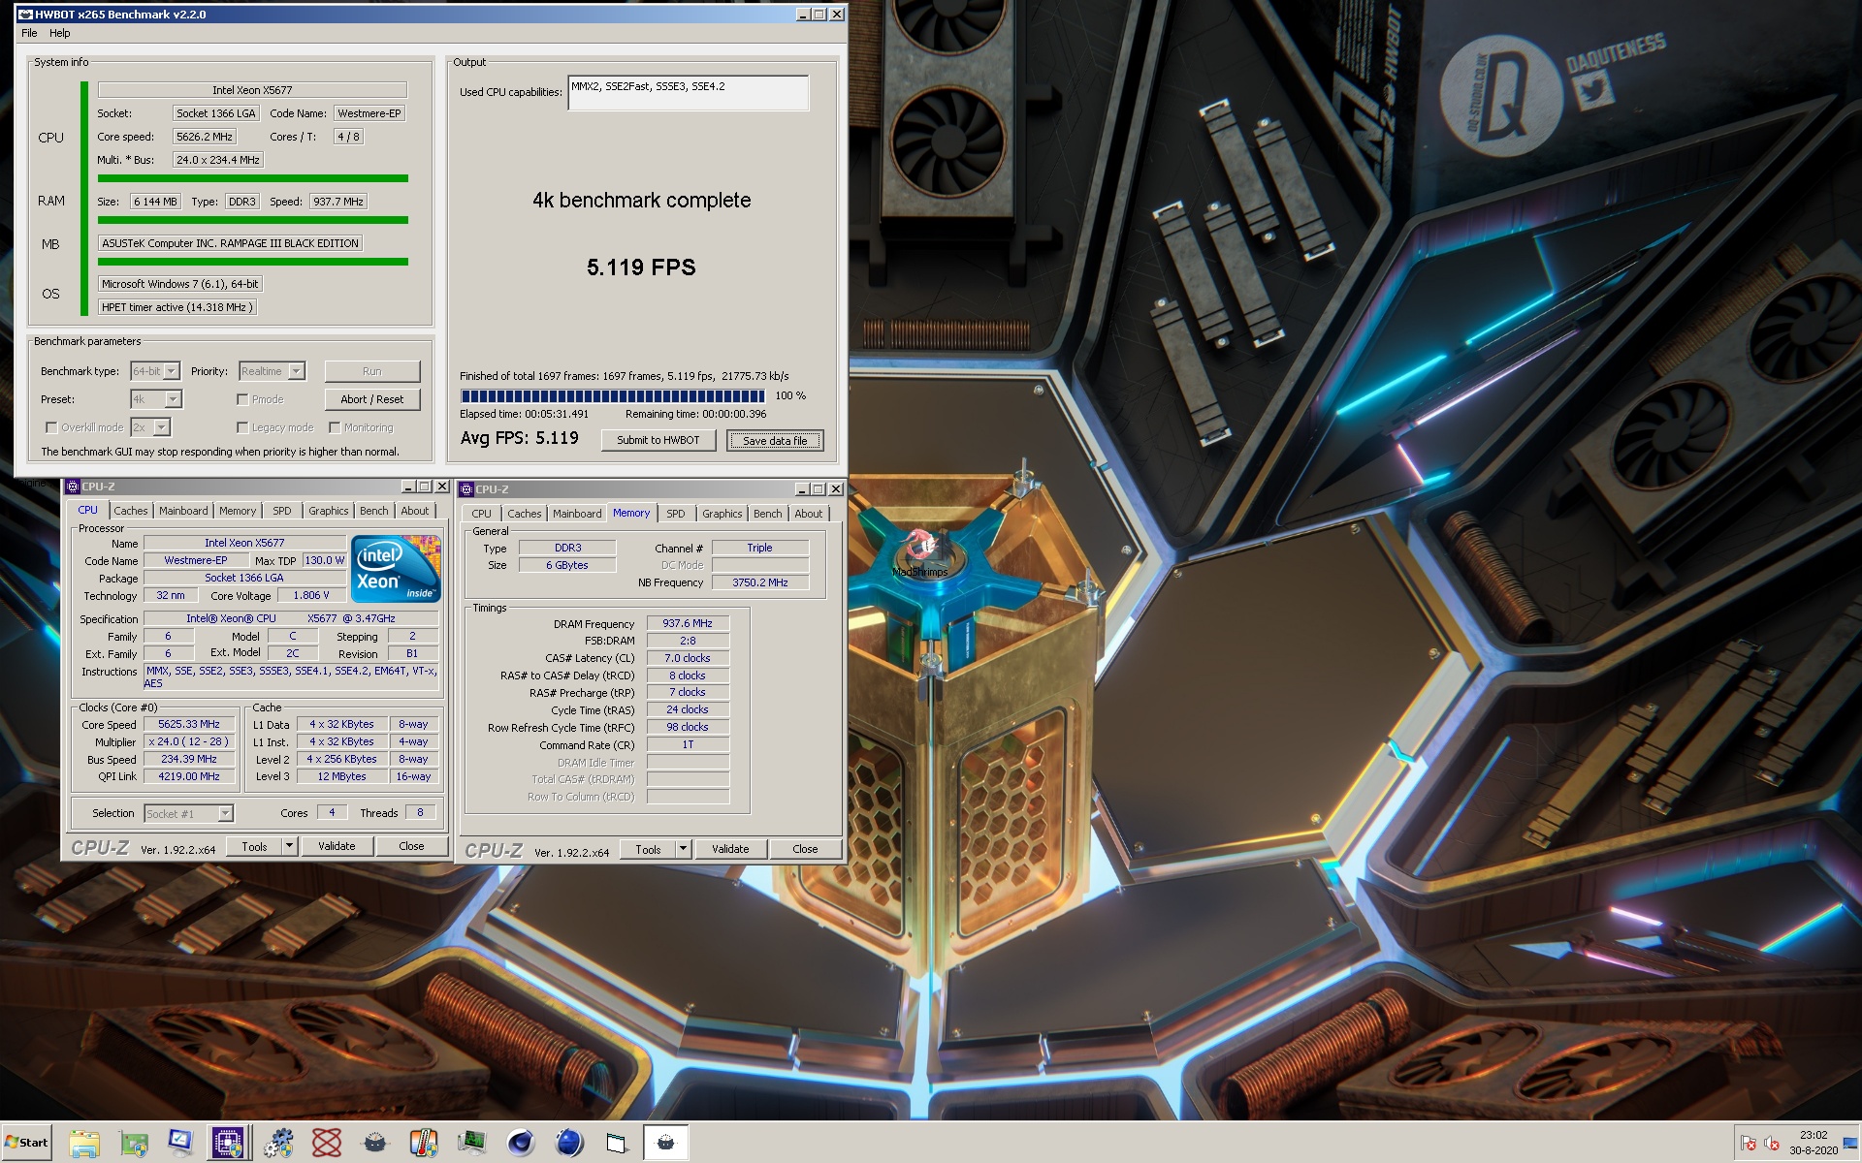Click Validate in left CPU-Z window
Image resolution: width=1862 pixels, height=1163 pixels.
[x=337, y=846]
